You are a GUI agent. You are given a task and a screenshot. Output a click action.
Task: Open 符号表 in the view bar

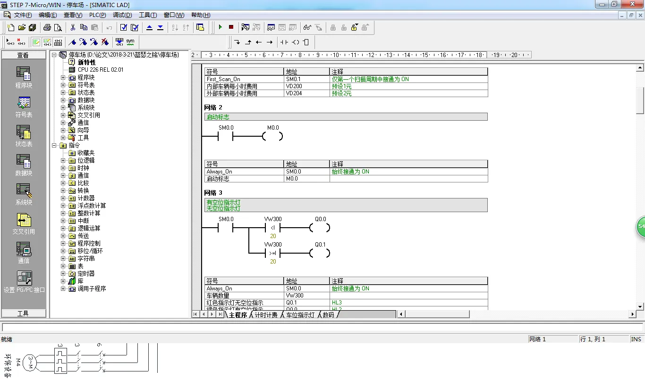24,107
